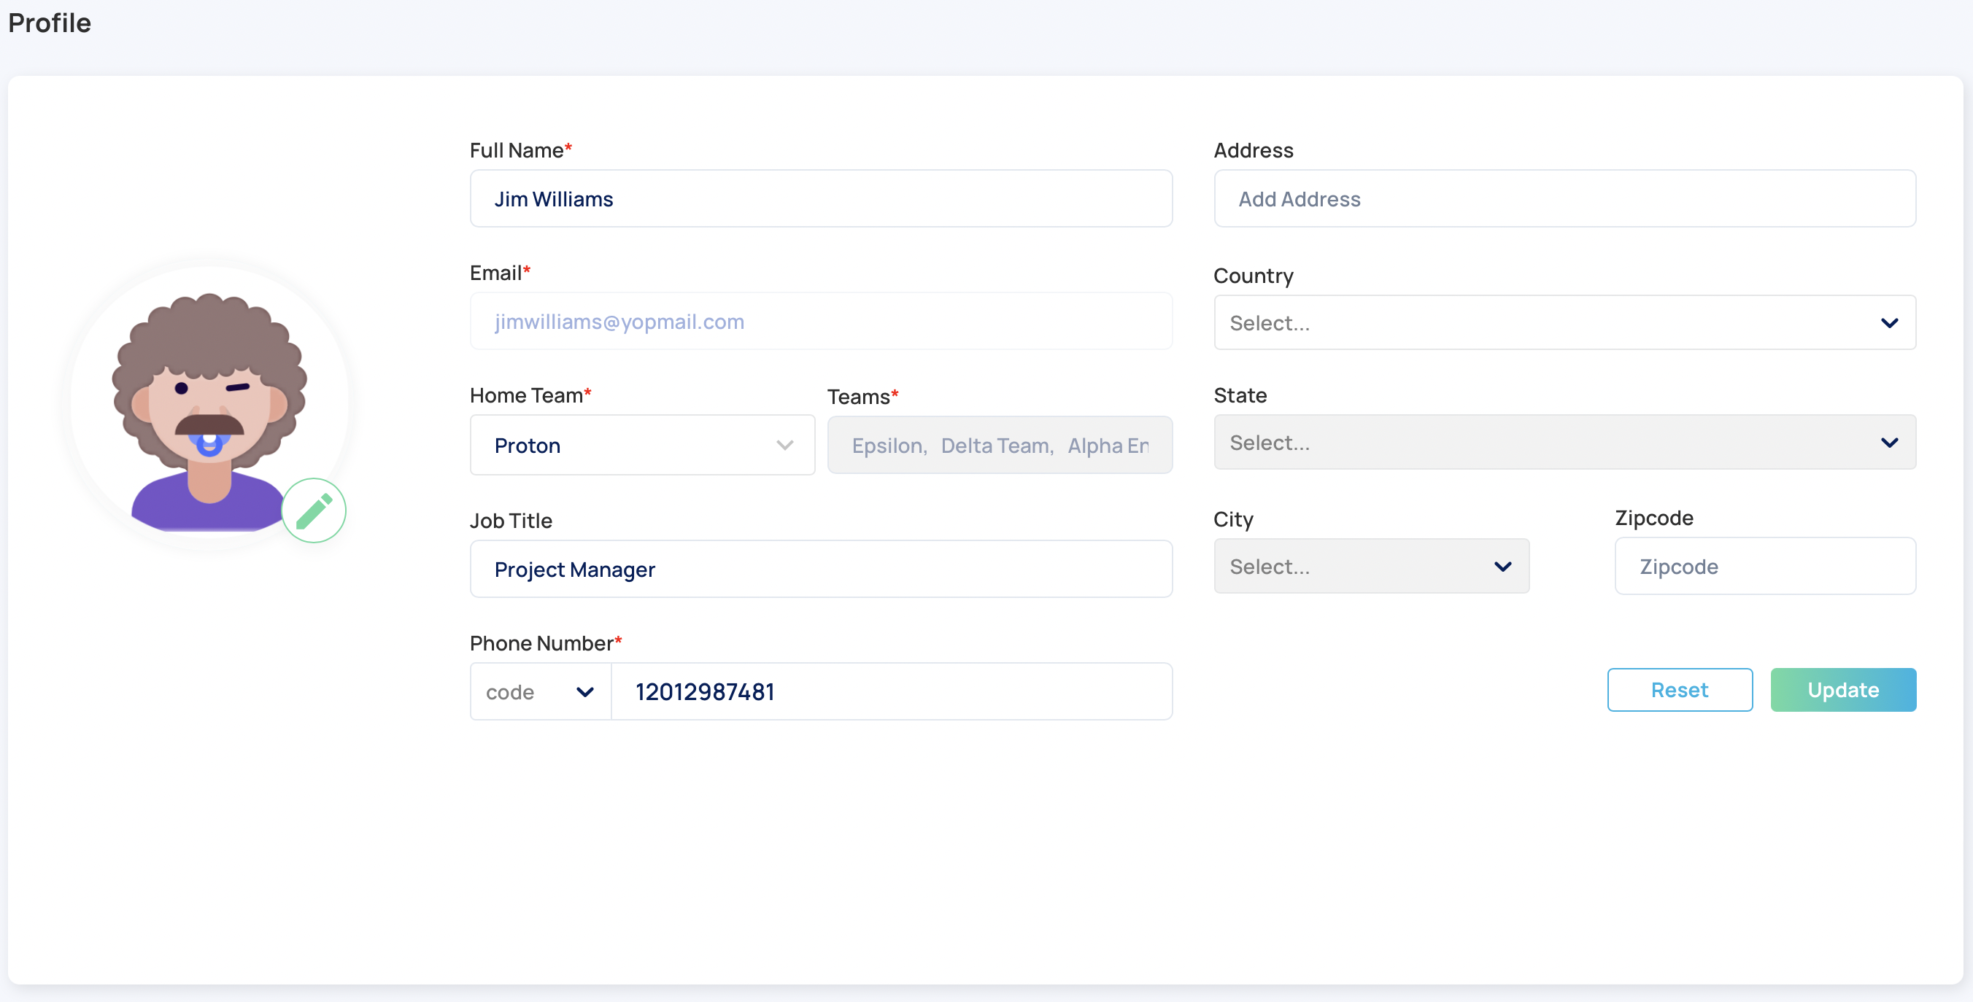The width and height of the screenshot is (1973, 1002).
Task: Click the Profile page heading
Action: coord(48,23)
